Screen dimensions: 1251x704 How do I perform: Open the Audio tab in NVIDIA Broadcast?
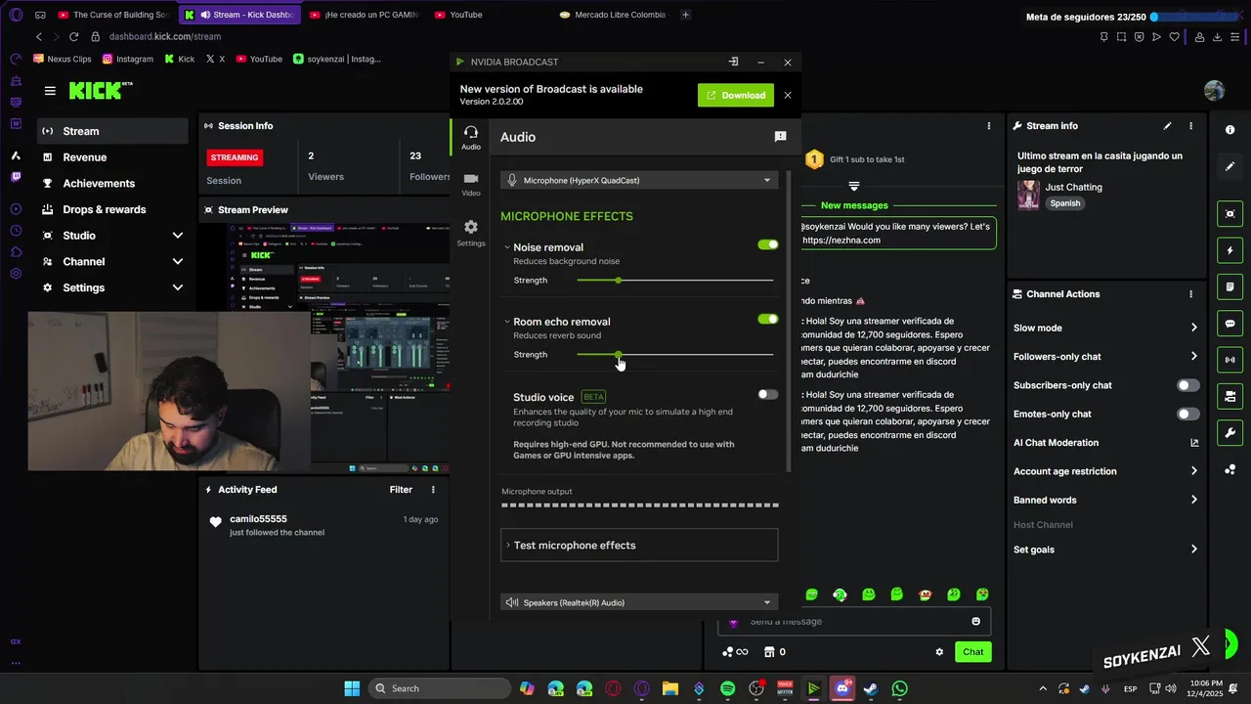coord(471,137)
